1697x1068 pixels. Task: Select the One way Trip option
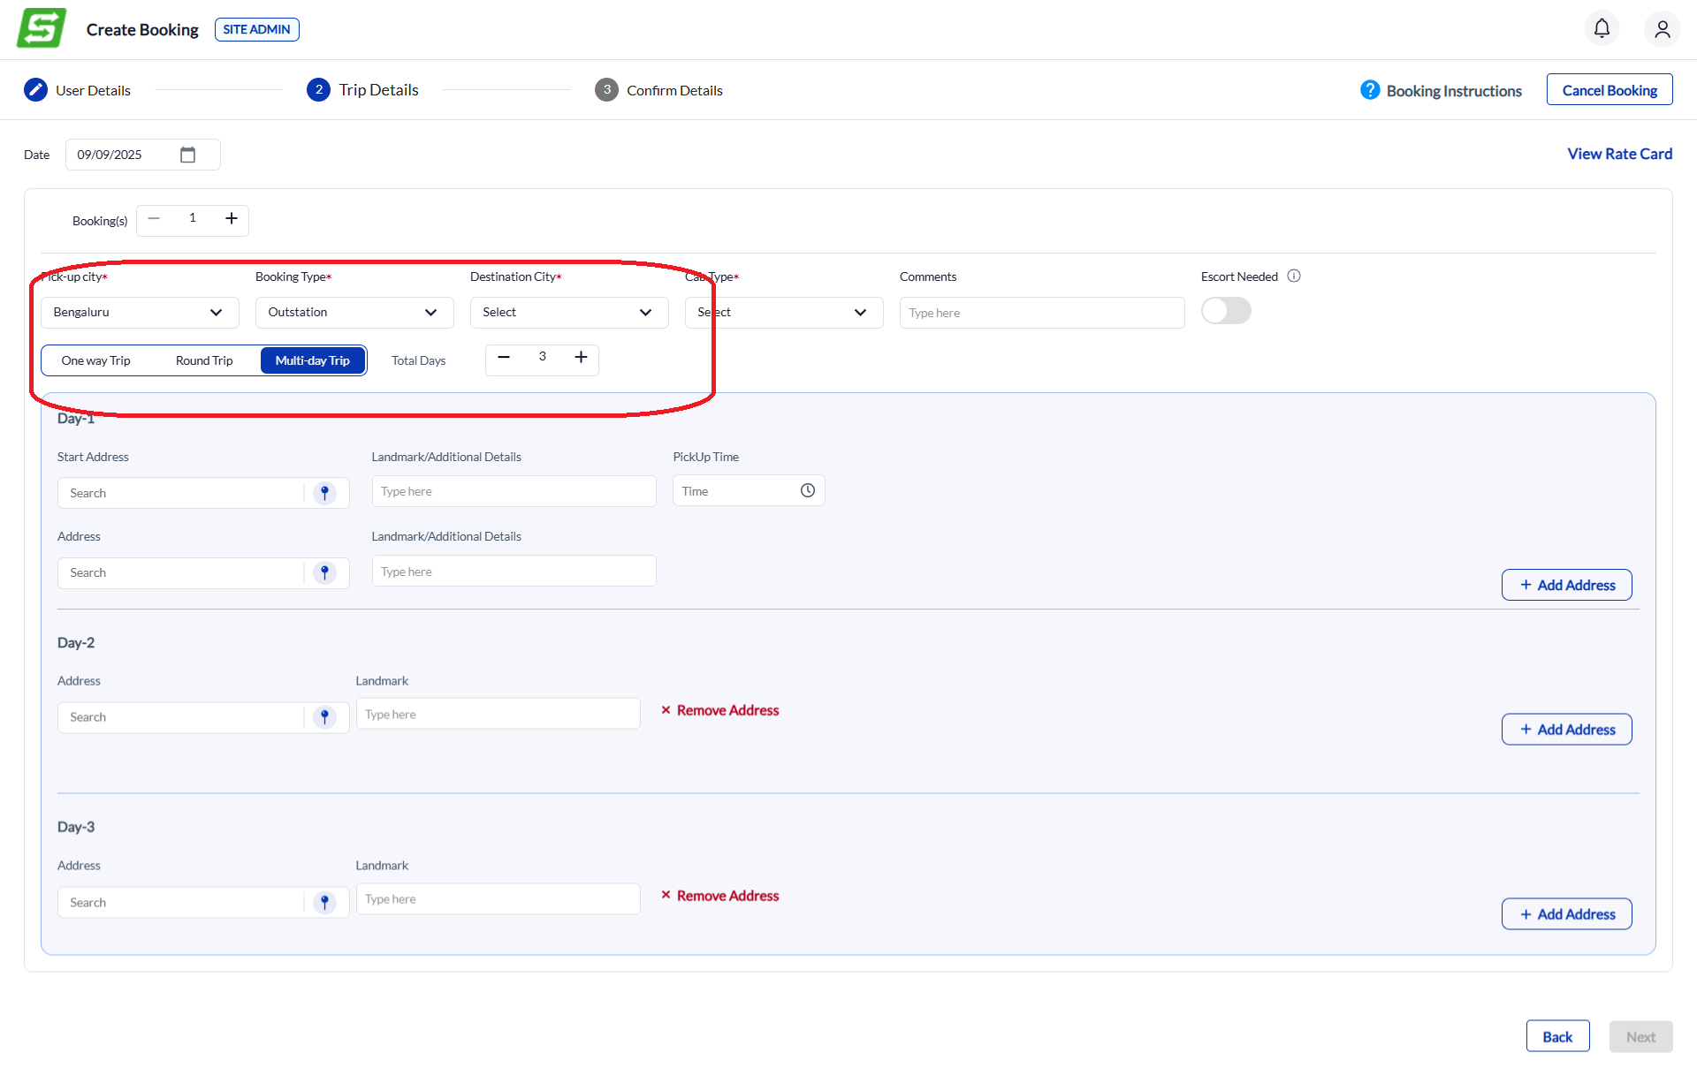click(95, 360)
